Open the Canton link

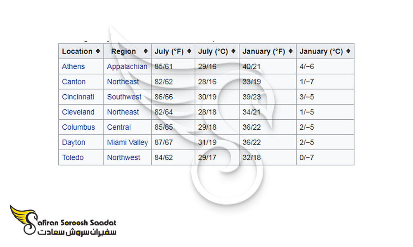pos(74,82)
